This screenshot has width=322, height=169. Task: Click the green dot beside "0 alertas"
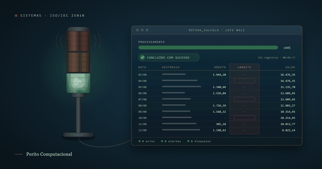point(162,141)
